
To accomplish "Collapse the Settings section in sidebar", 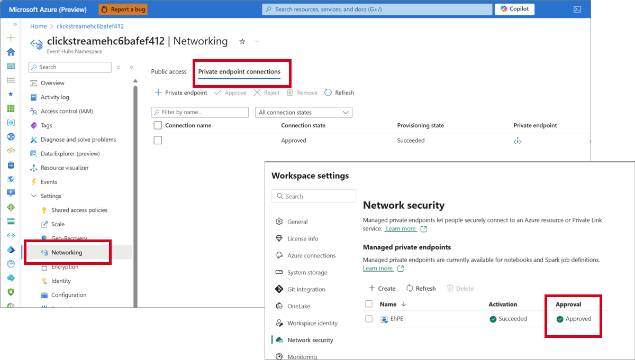I will 34,196.
